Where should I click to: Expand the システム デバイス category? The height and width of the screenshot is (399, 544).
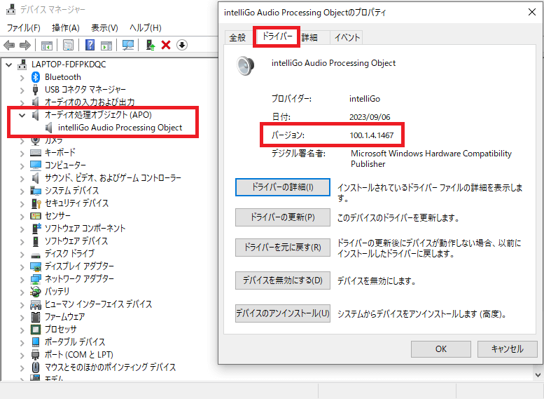[x=22, y=191]
